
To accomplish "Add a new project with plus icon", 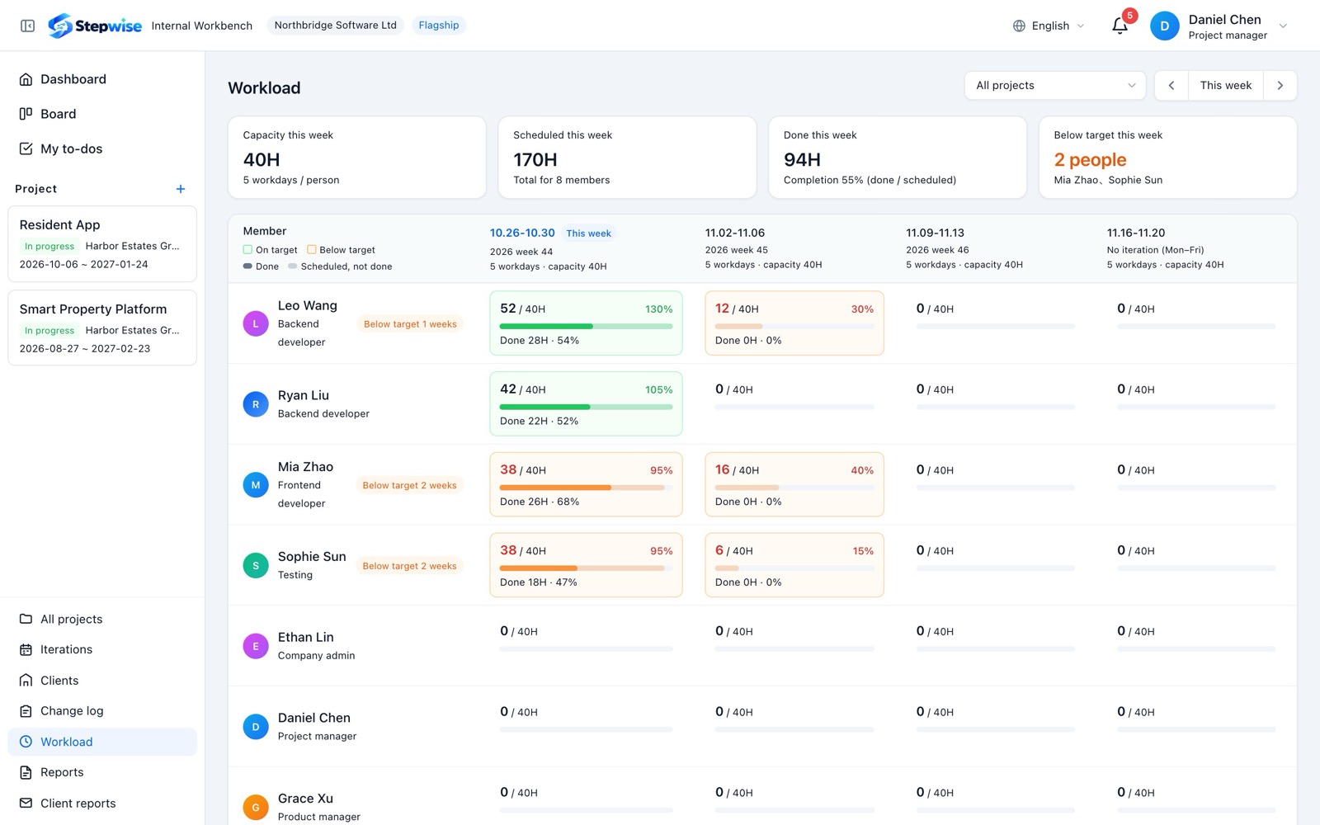I will click(x=181, y=189).
